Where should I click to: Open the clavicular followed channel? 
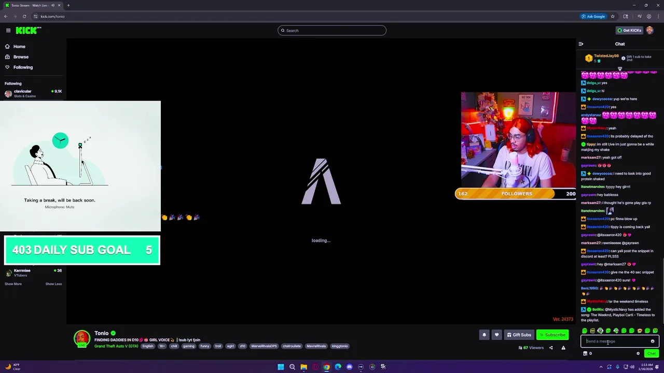pos(33,93)
